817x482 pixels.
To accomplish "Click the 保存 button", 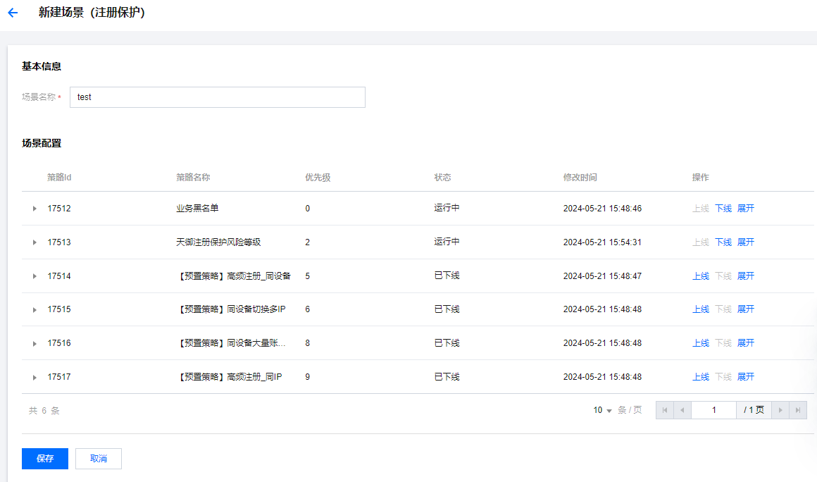I will coord(45,459).
